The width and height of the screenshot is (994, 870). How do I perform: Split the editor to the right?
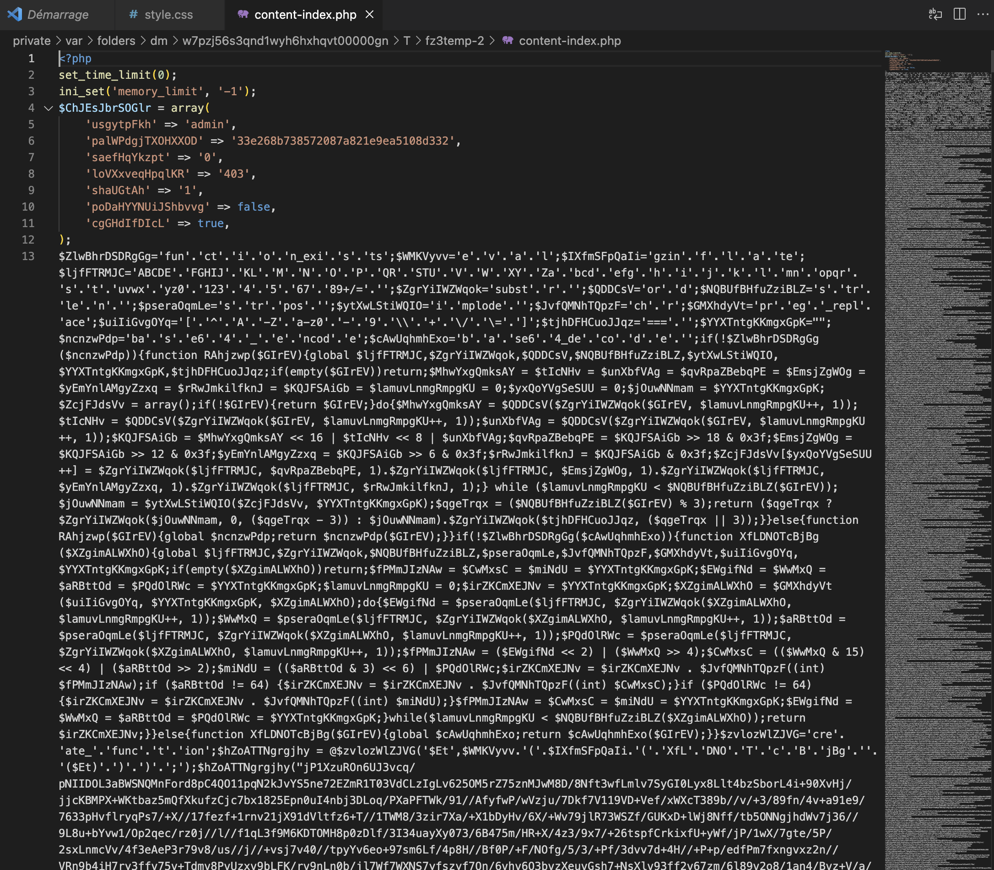coord(959,14)
